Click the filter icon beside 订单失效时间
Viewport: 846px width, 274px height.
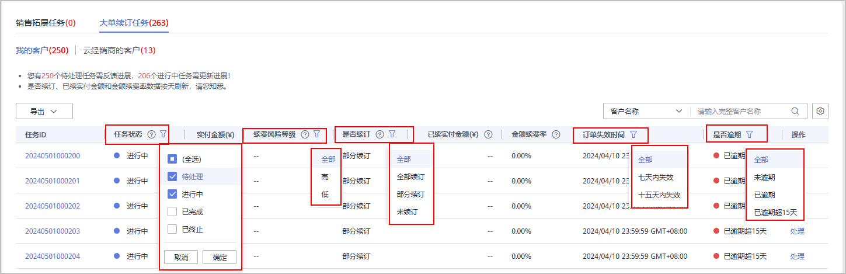tap(633, 135)
